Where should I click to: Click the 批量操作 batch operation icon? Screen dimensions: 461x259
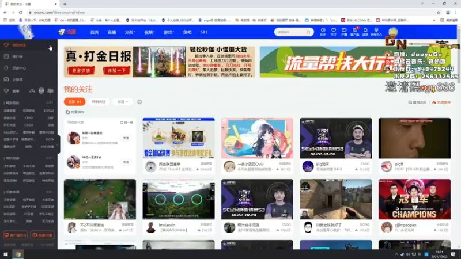pyautogui.click(x=67, y=112)
